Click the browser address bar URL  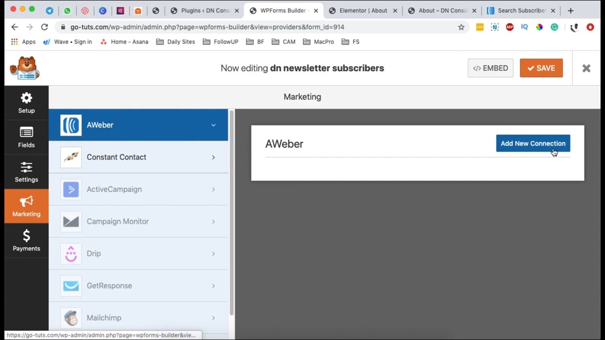pos(207,27)
